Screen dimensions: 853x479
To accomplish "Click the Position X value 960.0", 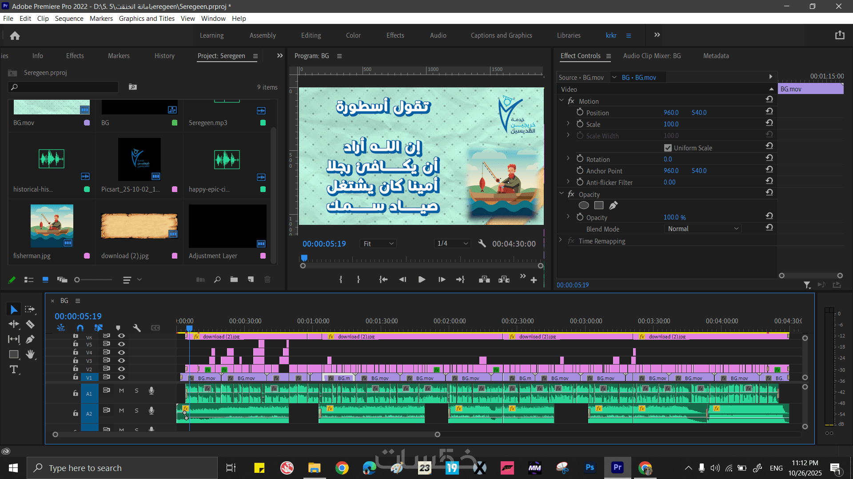I will [671, 113].
